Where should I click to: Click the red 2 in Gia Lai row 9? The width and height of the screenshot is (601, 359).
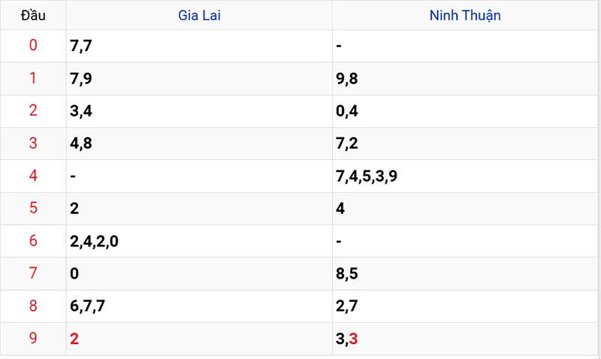click(74, 339)
